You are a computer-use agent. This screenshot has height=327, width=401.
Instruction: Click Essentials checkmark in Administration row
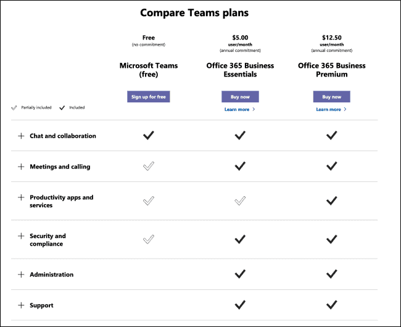(240, 274)
